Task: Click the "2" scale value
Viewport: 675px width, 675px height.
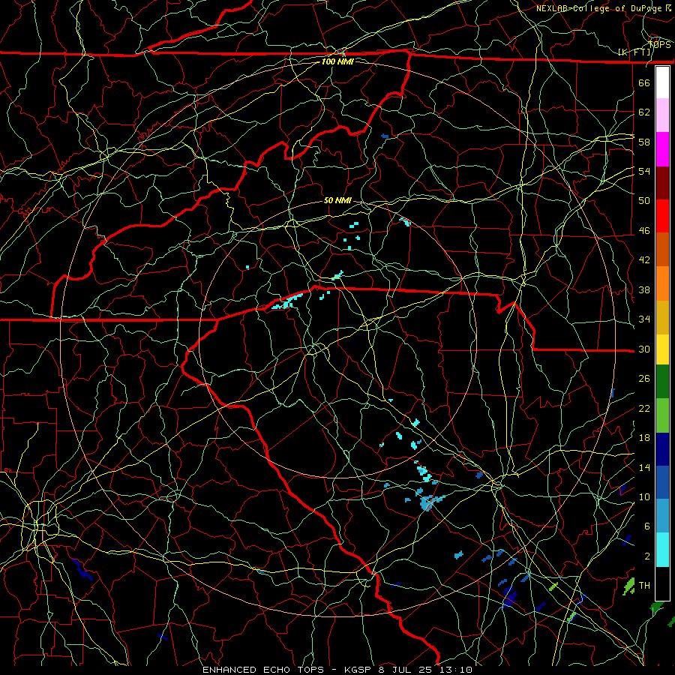Action: (x=647, y=556)
